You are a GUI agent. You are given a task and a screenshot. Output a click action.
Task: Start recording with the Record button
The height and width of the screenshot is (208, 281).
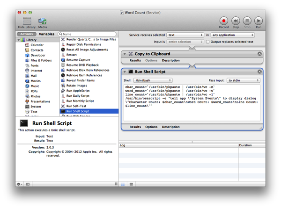tap(224, 21)
